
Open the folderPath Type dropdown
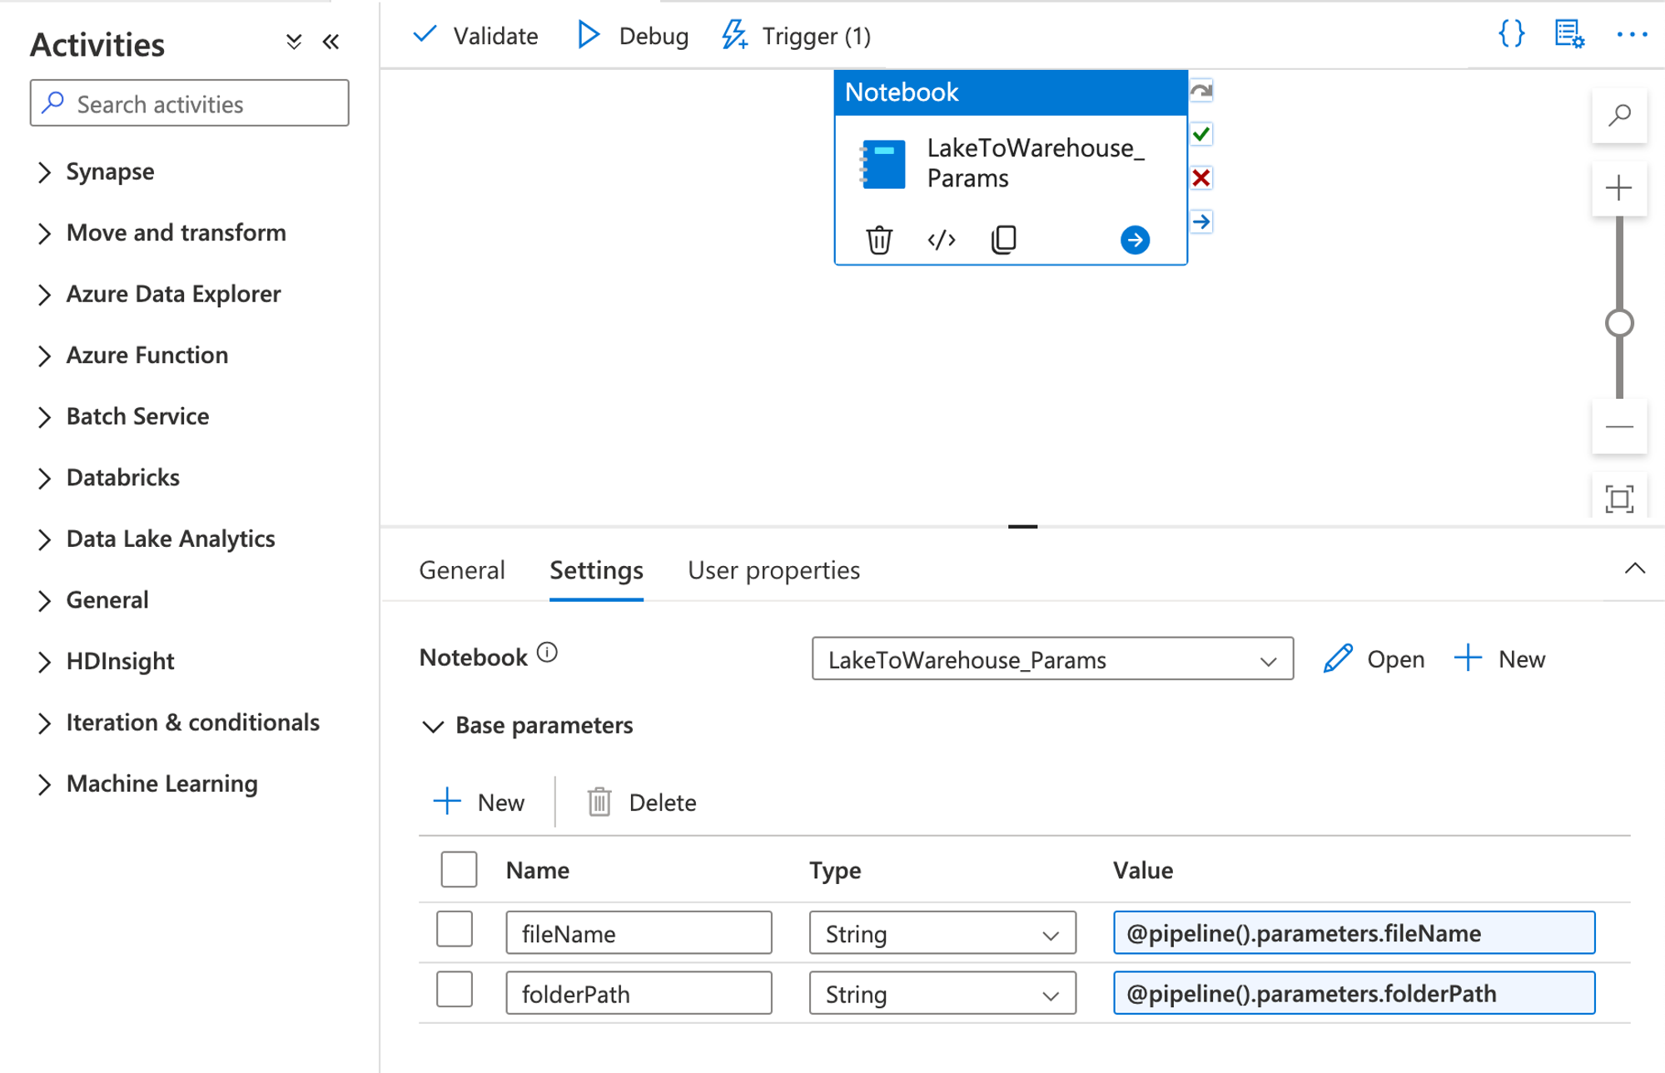[x=942, y=993]
